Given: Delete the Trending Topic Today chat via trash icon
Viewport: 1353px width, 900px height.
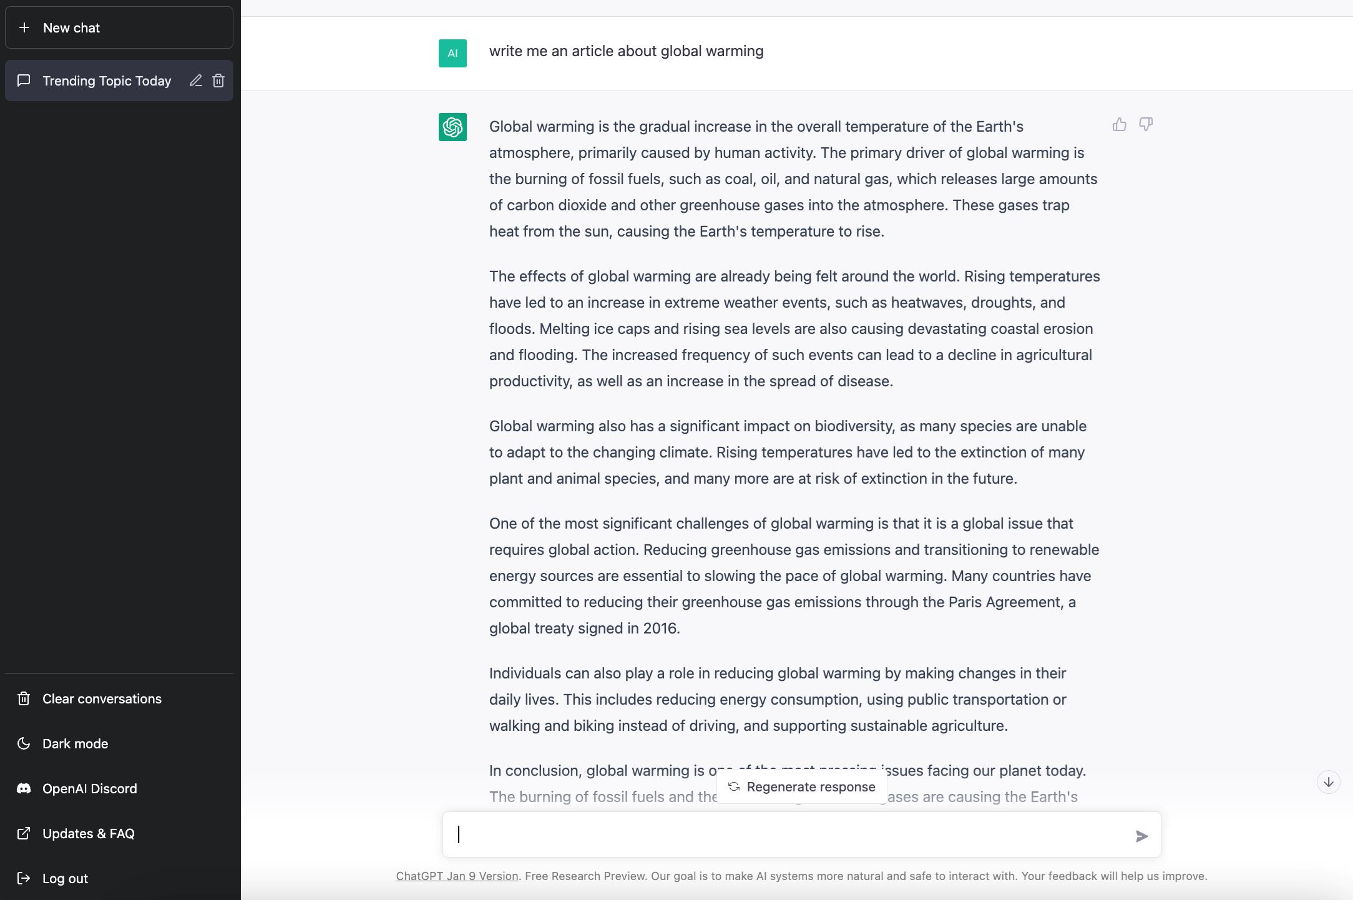Looking at the screenshot, I should (218, 81).
